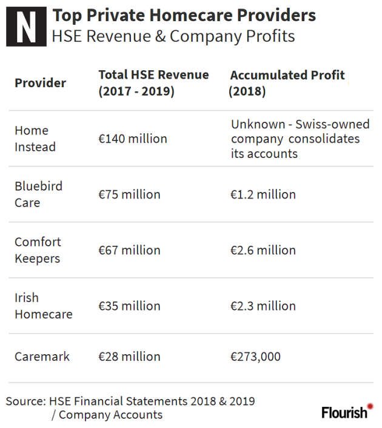Click the Total HSE Revenue column header
This screenshot has width=382, height=428.
(x=153, y=83)
